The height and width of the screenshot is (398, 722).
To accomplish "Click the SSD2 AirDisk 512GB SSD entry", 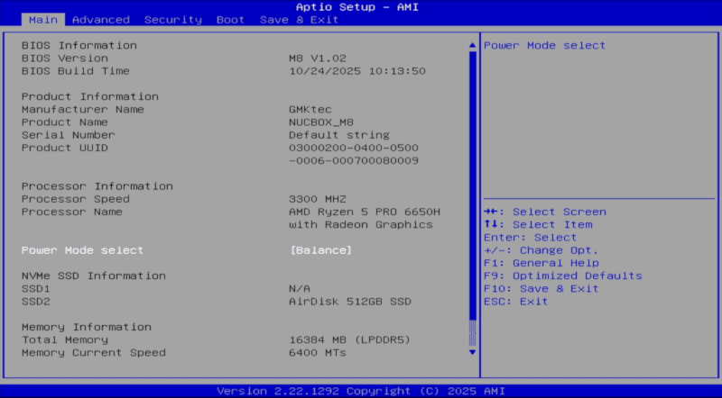I will click(349, 302).
